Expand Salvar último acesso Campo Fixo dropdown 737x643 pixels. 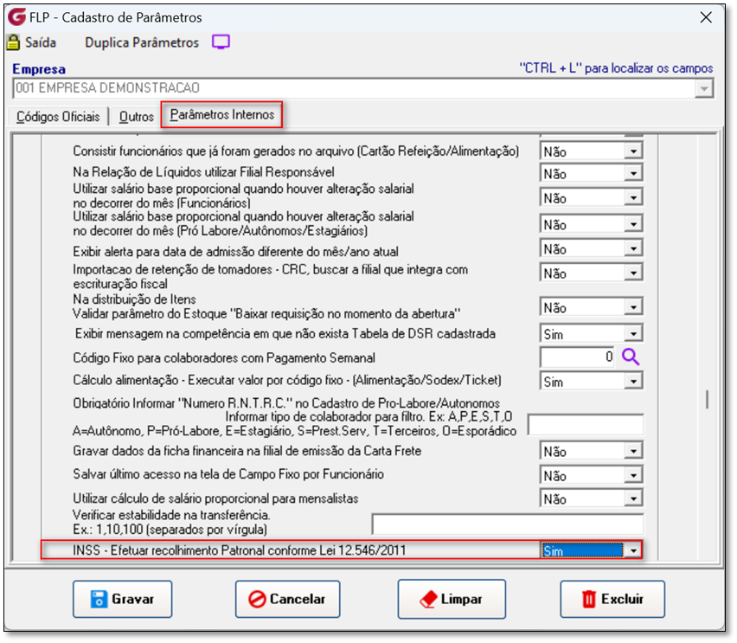pos(633,476)
